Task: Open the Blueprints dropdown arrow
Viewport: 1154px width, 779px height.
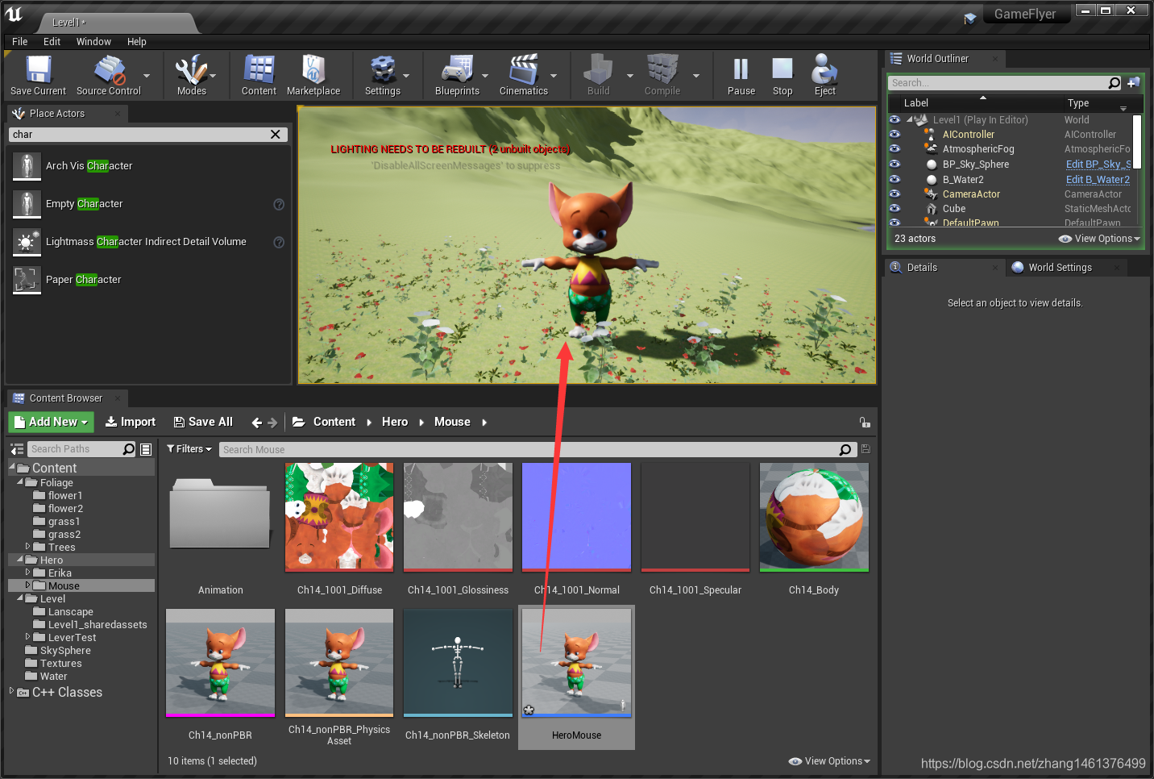Action: tap(485, 76)
